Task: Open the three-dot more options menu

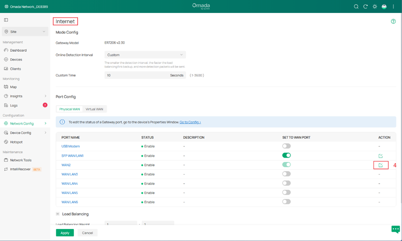Action: coord(393,6)
